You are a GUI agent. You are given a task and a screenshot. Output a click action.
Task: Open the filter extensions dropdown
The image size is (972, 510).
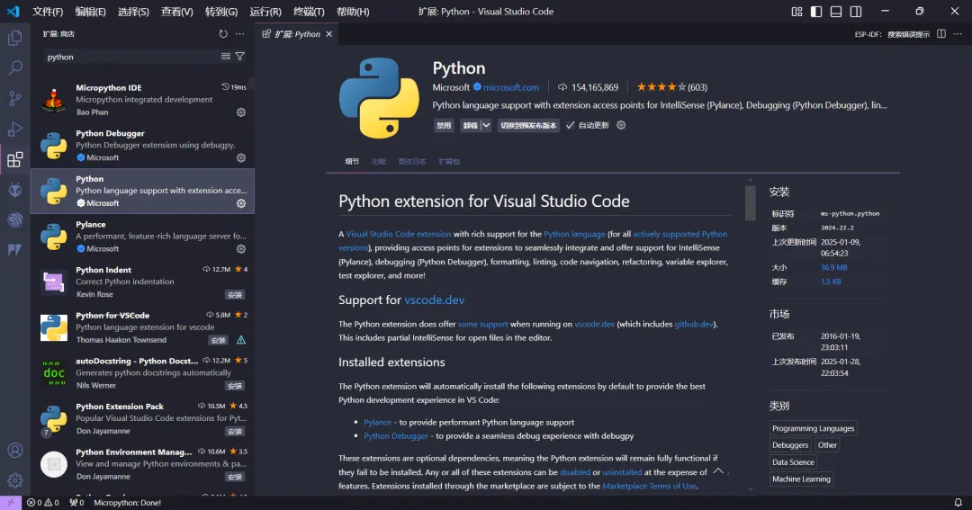point(240,57)
